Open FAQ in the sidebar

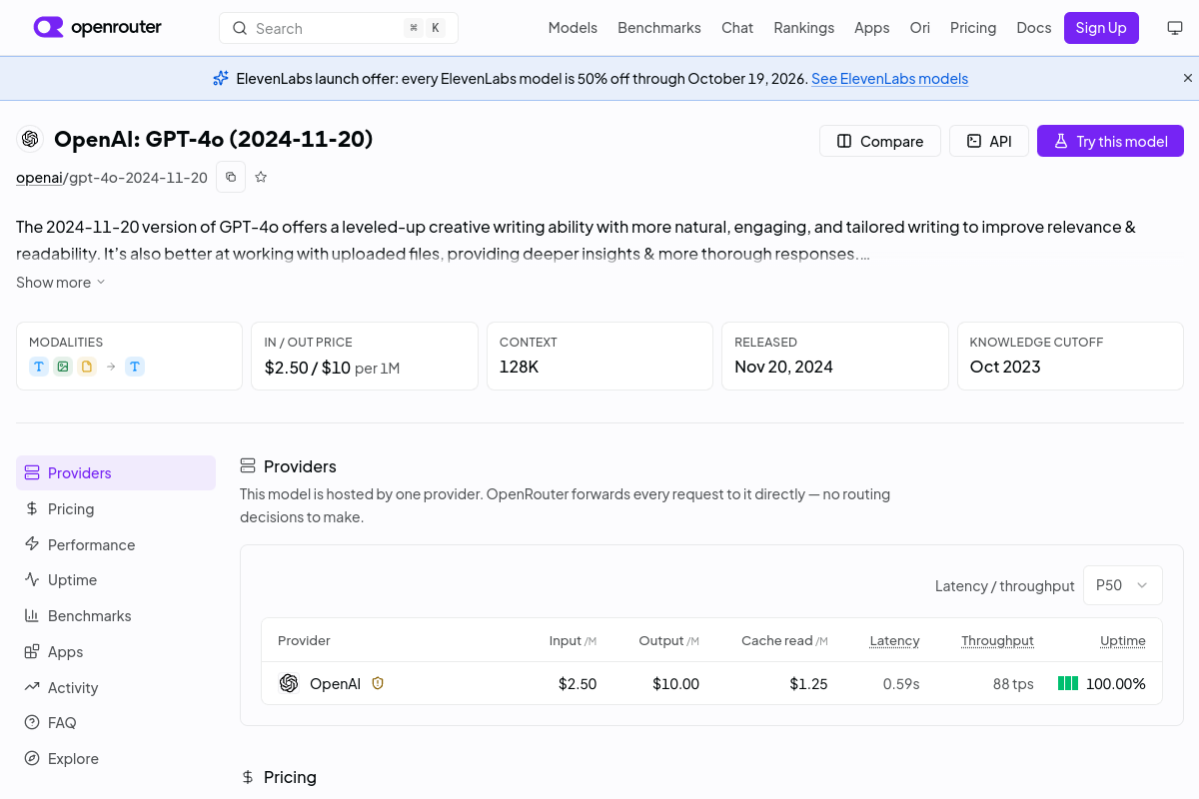[116, 723]
